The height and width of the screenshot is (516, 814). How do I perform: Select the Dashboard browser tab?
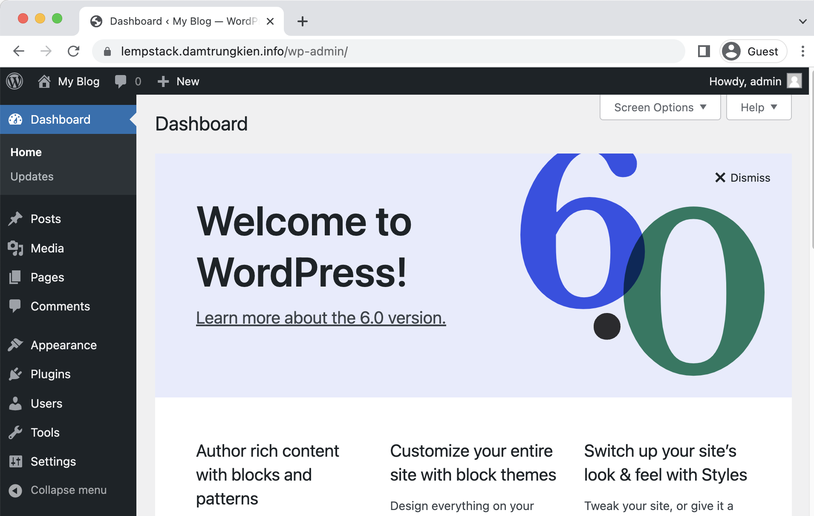pos(182,21)
